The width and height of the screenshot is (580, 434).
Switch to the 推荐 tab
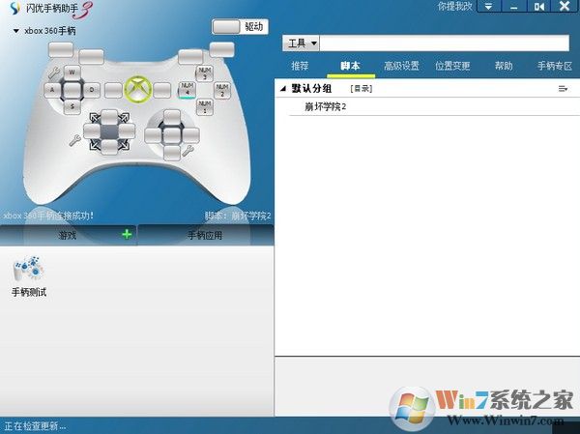[300, 66]
